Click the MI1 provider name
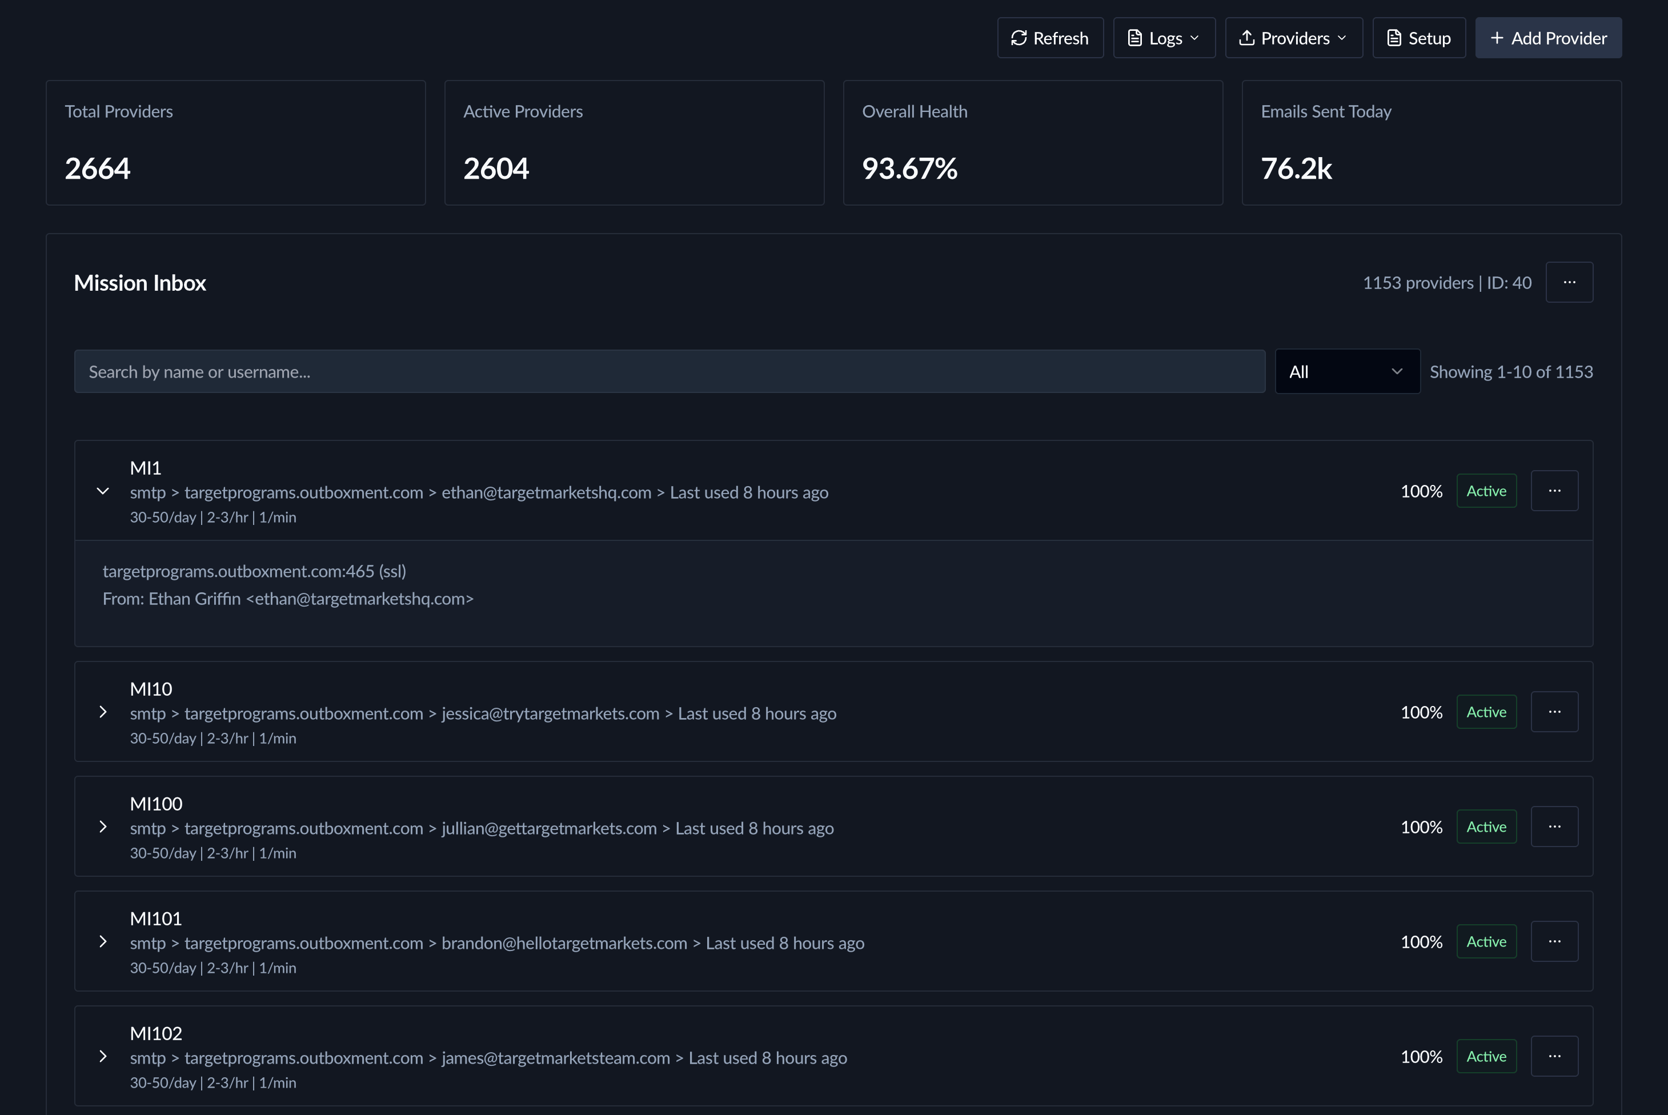Viewport: 1668px width, 1115px height. [x=146, y=468]
